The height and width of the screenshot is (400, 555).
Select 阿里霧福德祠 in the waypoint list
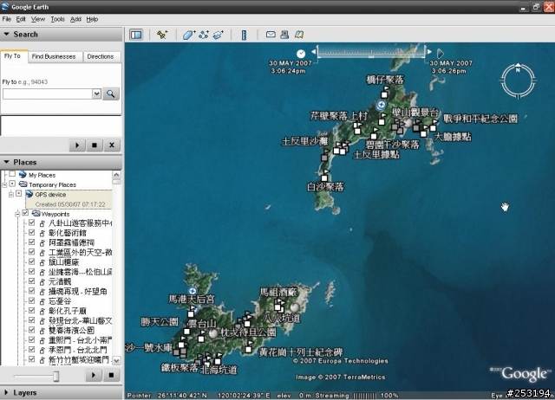point(71,242)
